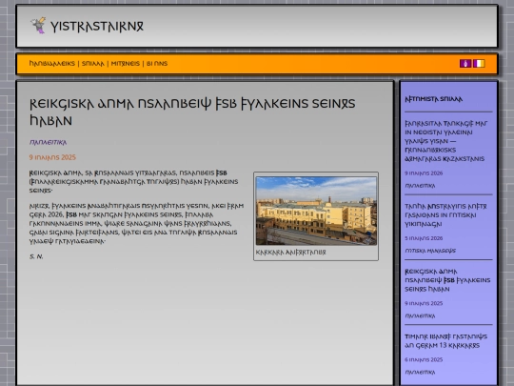Screen dimensions: 514x386
Task: Click the sidebar date with 9 and 2025
Action: tap(424, 303)
